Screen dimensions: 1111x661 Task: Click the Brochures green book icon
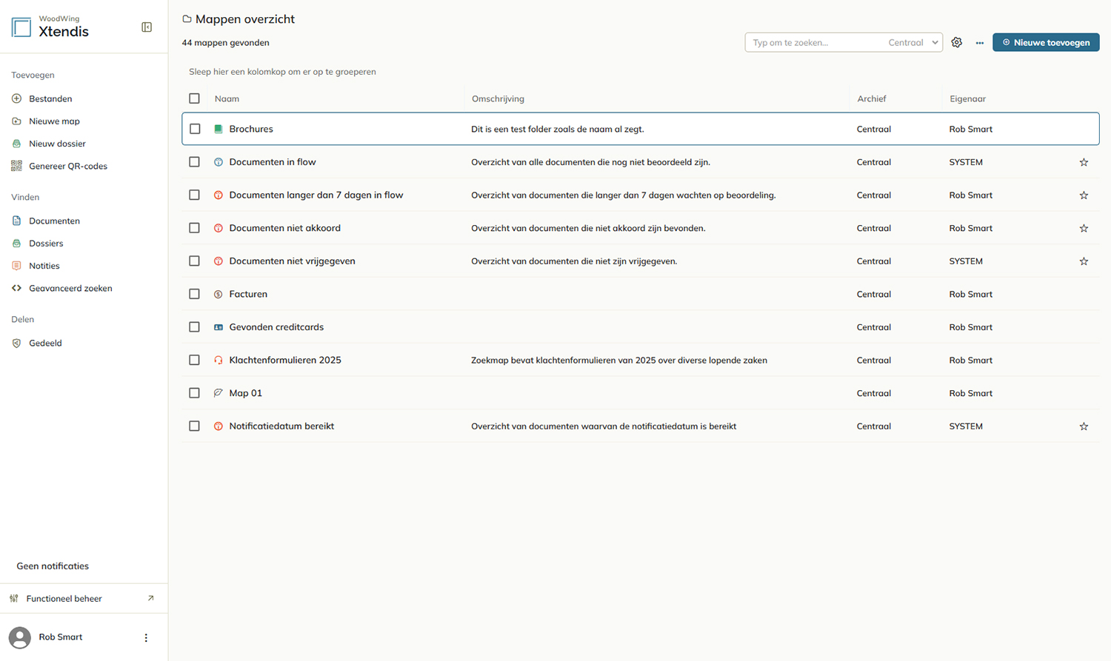point(218,129)
